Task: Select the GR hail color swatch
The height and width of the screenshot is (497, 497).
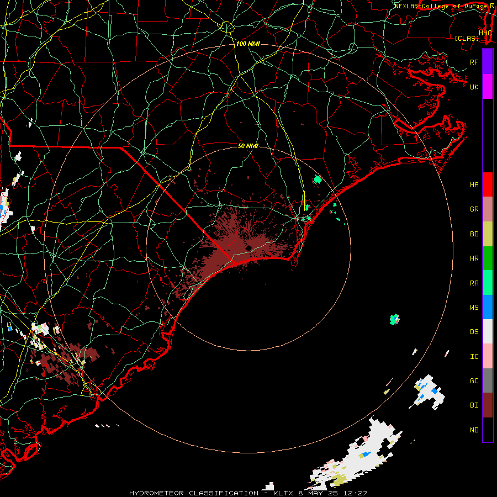Action: [x=488, y=209]
